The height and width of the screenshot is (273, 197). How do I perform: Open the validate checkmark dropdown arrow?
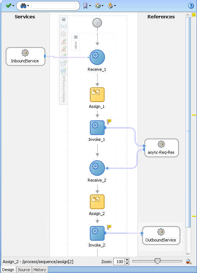point(13,6)
